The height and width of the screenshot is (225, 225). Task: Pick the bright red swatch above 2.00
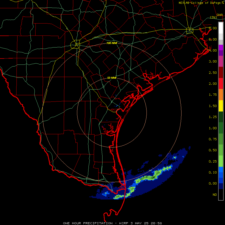coord(221,84)
